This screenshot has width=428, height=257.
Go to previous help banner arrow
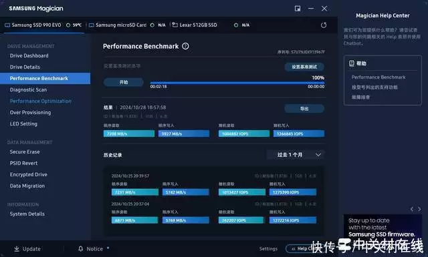(x=412, y=210)
